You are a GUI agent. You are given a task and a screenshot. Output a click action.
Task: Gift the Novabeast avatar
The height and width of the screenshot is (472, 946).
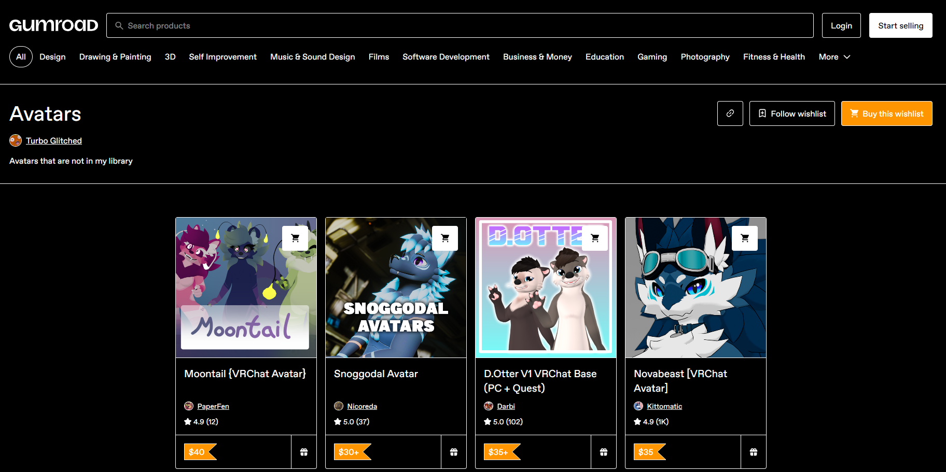(x=754, y=452)
